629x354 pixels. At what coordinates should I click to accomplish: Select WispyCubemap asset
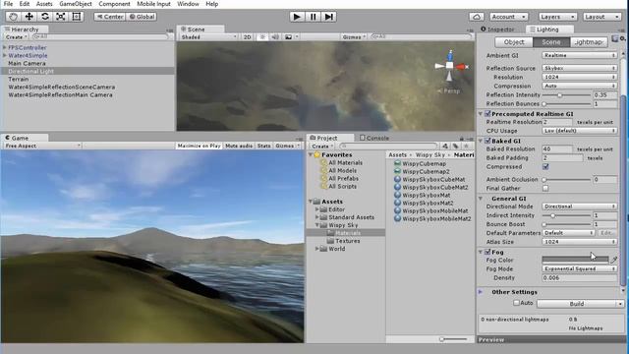click(x=424, y=164)
